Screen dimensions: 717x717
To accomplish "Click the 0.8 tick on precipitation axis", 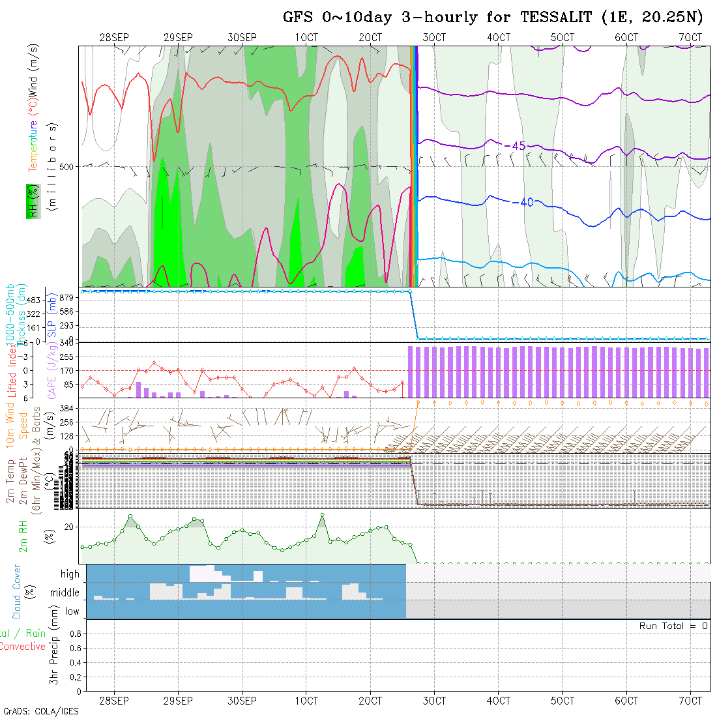I will [75, 634].
